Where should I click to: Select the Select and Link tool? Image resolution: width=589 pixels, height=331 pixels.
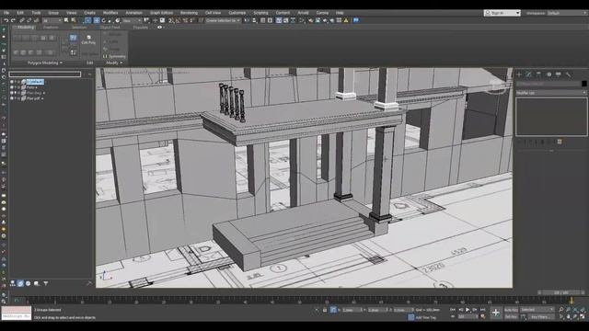point(22,20)
